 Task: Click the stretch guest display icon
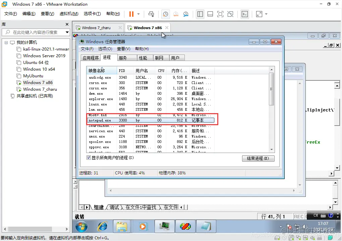coord(259,14)
